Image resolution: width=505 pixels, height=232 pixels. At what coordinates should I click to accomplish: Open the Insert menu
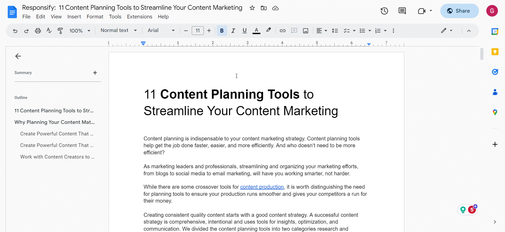(x=74, y=17)
